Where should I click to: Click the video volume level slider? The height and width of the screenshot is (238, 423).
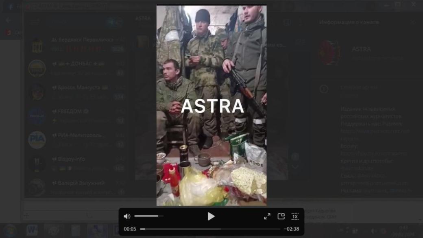coord(148,216)
